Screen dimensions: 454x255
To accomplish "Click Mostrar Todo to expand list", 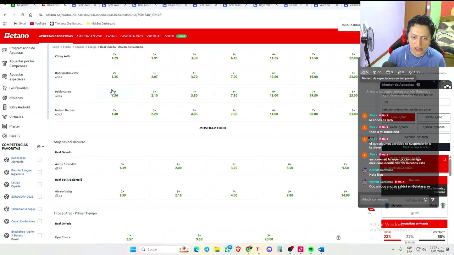I will [x=212, y=128].
